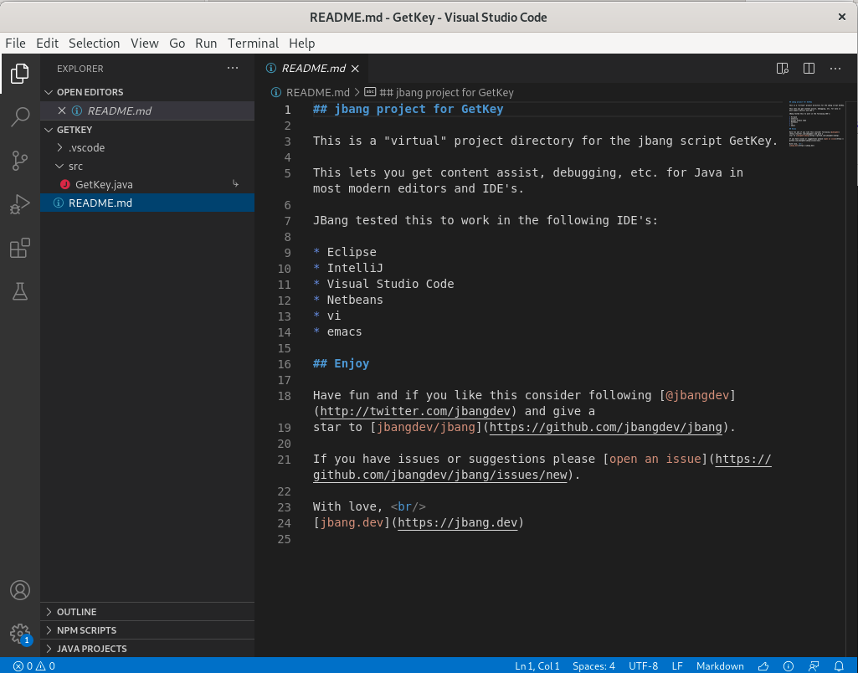Viewport: 858px width, 673px height.
Task: Close the README.md editor tab
Action: [355, 69]
